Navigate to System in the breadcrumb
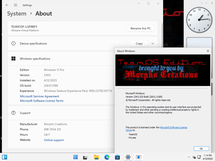The height and width of the screenshot is (161, 215). 17,14
